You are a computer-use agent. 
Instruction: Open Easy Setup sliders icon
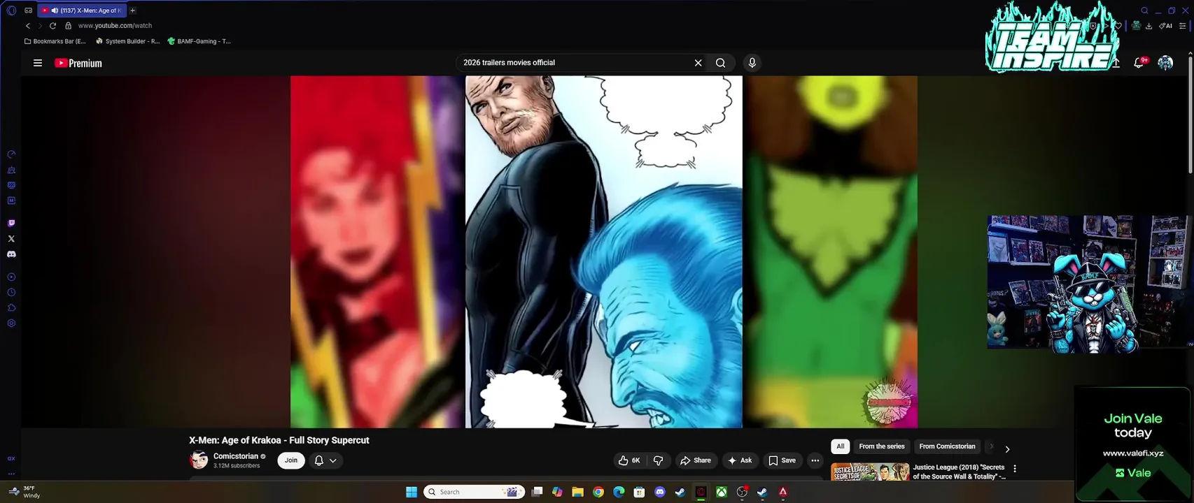coord(1183,26)
